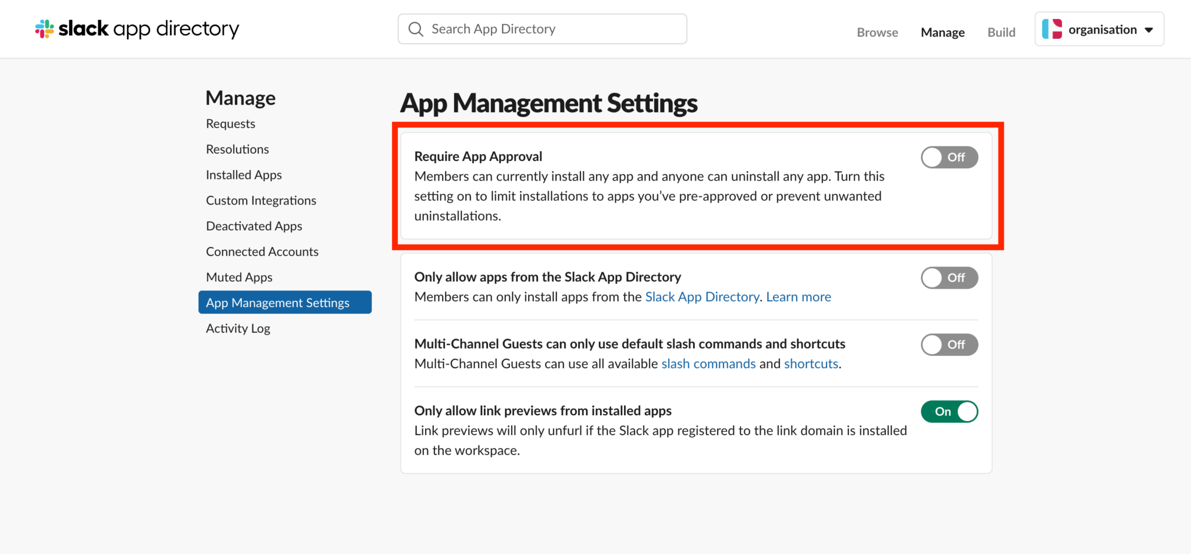
Task: View Installed Apps
Action: [243, 174]
